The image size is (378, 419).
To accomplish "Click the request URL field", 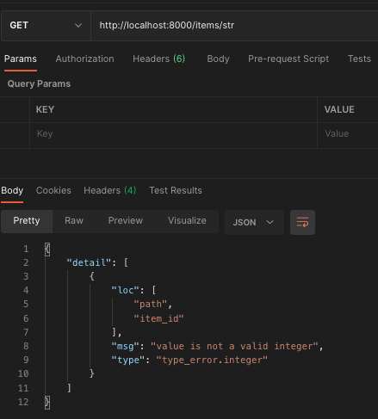I will (x=234, y=26).
